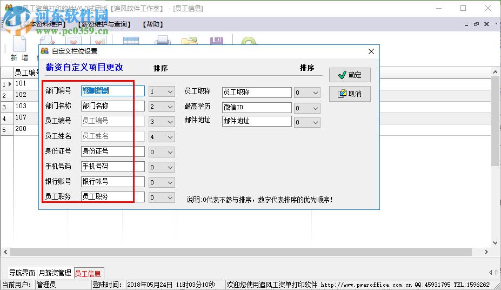Click the disabled 员工编号 text field

point(112,121)
